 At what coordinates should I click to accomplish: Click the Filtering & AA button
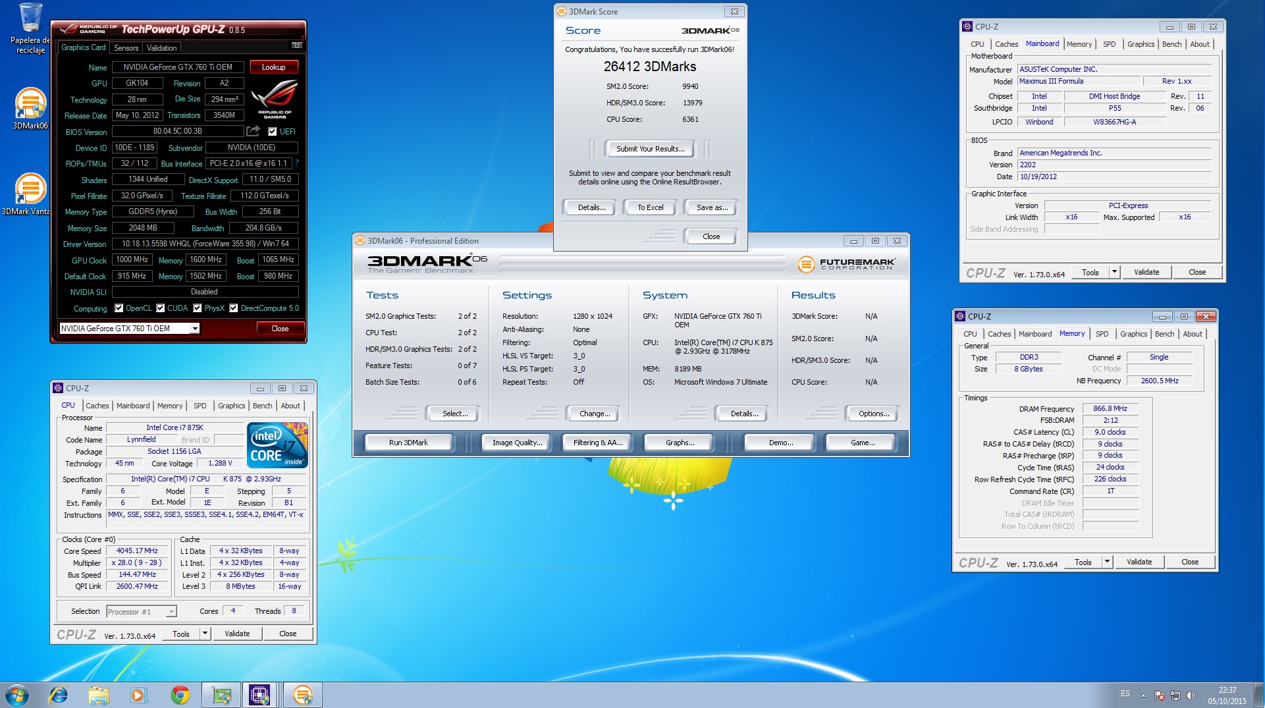coord(597,443)
